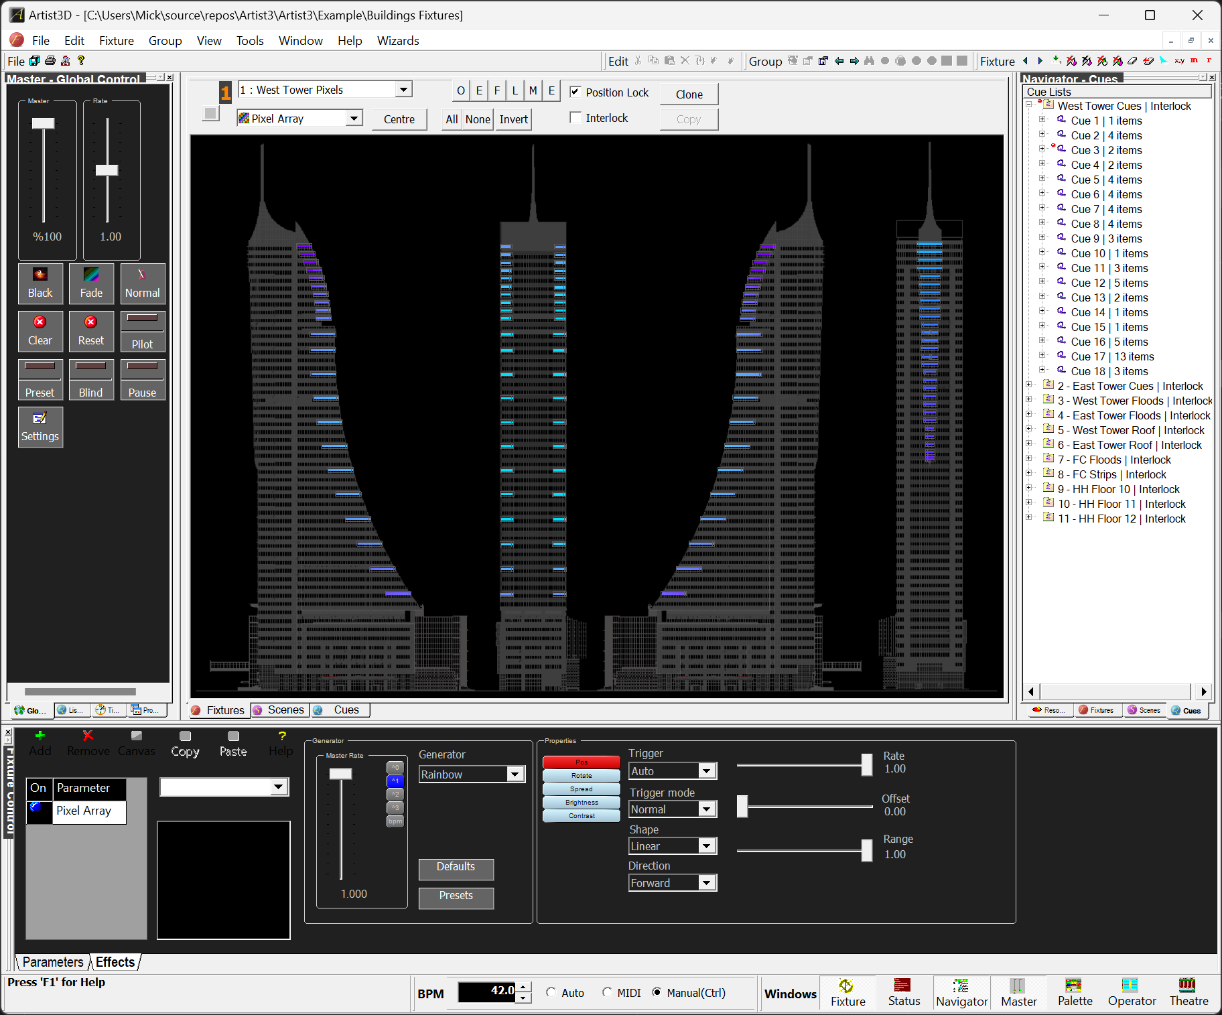Enable the Interlock checkbox
The height and width of the screenshot is (1015, 1222).
pos(575,118)
